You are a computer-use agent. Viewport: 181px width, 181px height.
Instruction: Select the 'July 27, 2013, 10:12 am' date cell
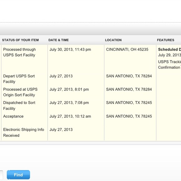(70, 116)
